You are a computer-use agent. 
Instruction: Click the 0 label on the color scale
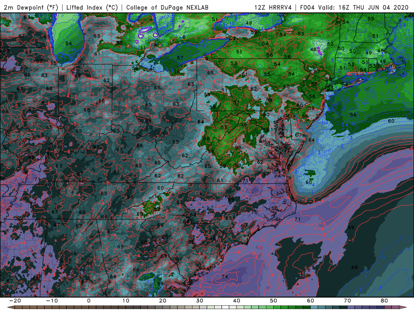(x=88, y=301)
